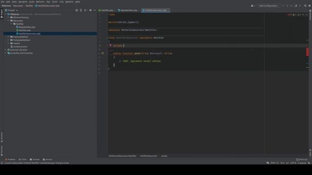This screenshot has height=175, width=312.
Task: Expand the vendor folder
Action: (x=8, y=43)
